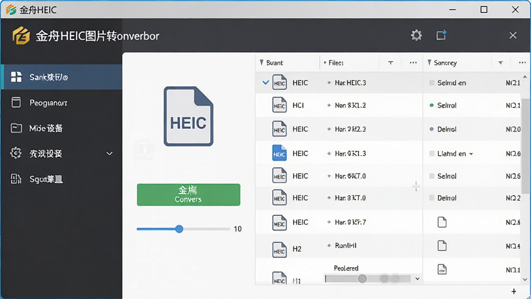The height and width of the screenshot is (299, 531).
Task: Click the gray Delral status dot in third row
Action: point(431,129)
